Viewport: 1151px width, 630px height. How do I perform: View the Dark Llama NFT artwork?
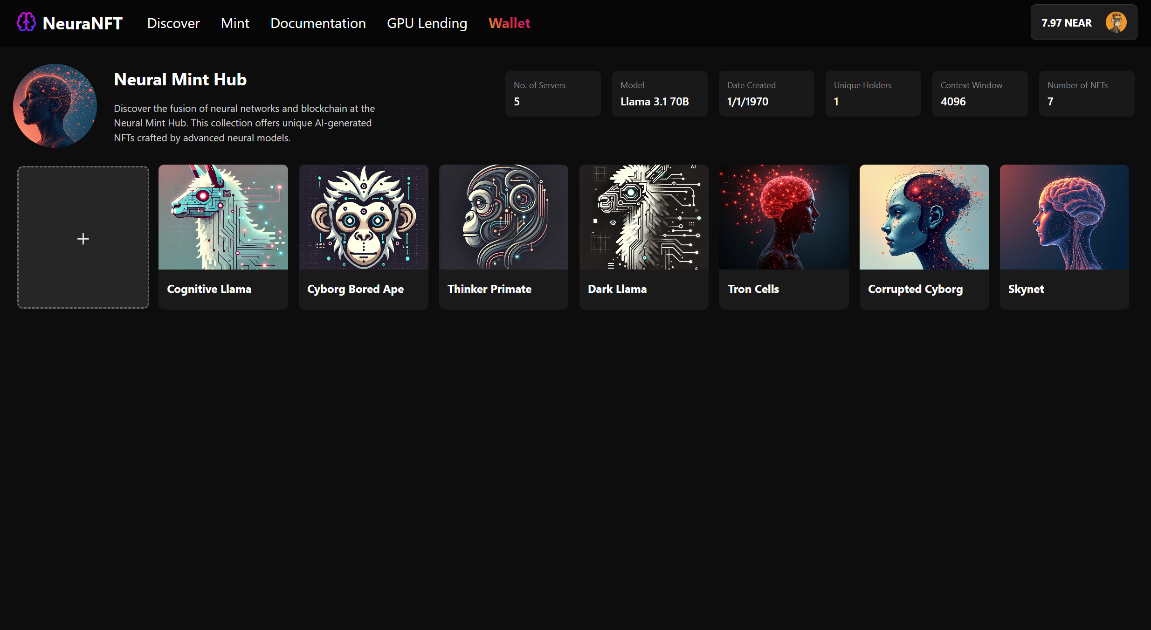644,217
